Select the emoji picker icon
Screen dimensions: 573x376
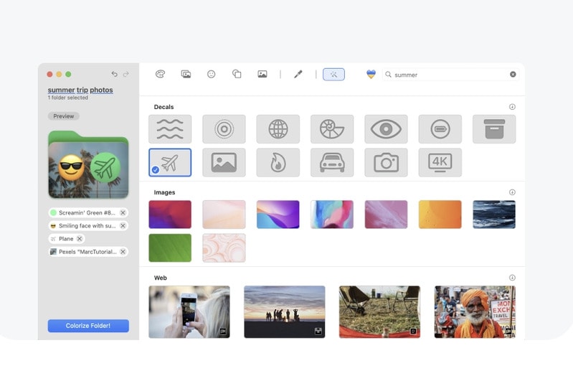211,74
